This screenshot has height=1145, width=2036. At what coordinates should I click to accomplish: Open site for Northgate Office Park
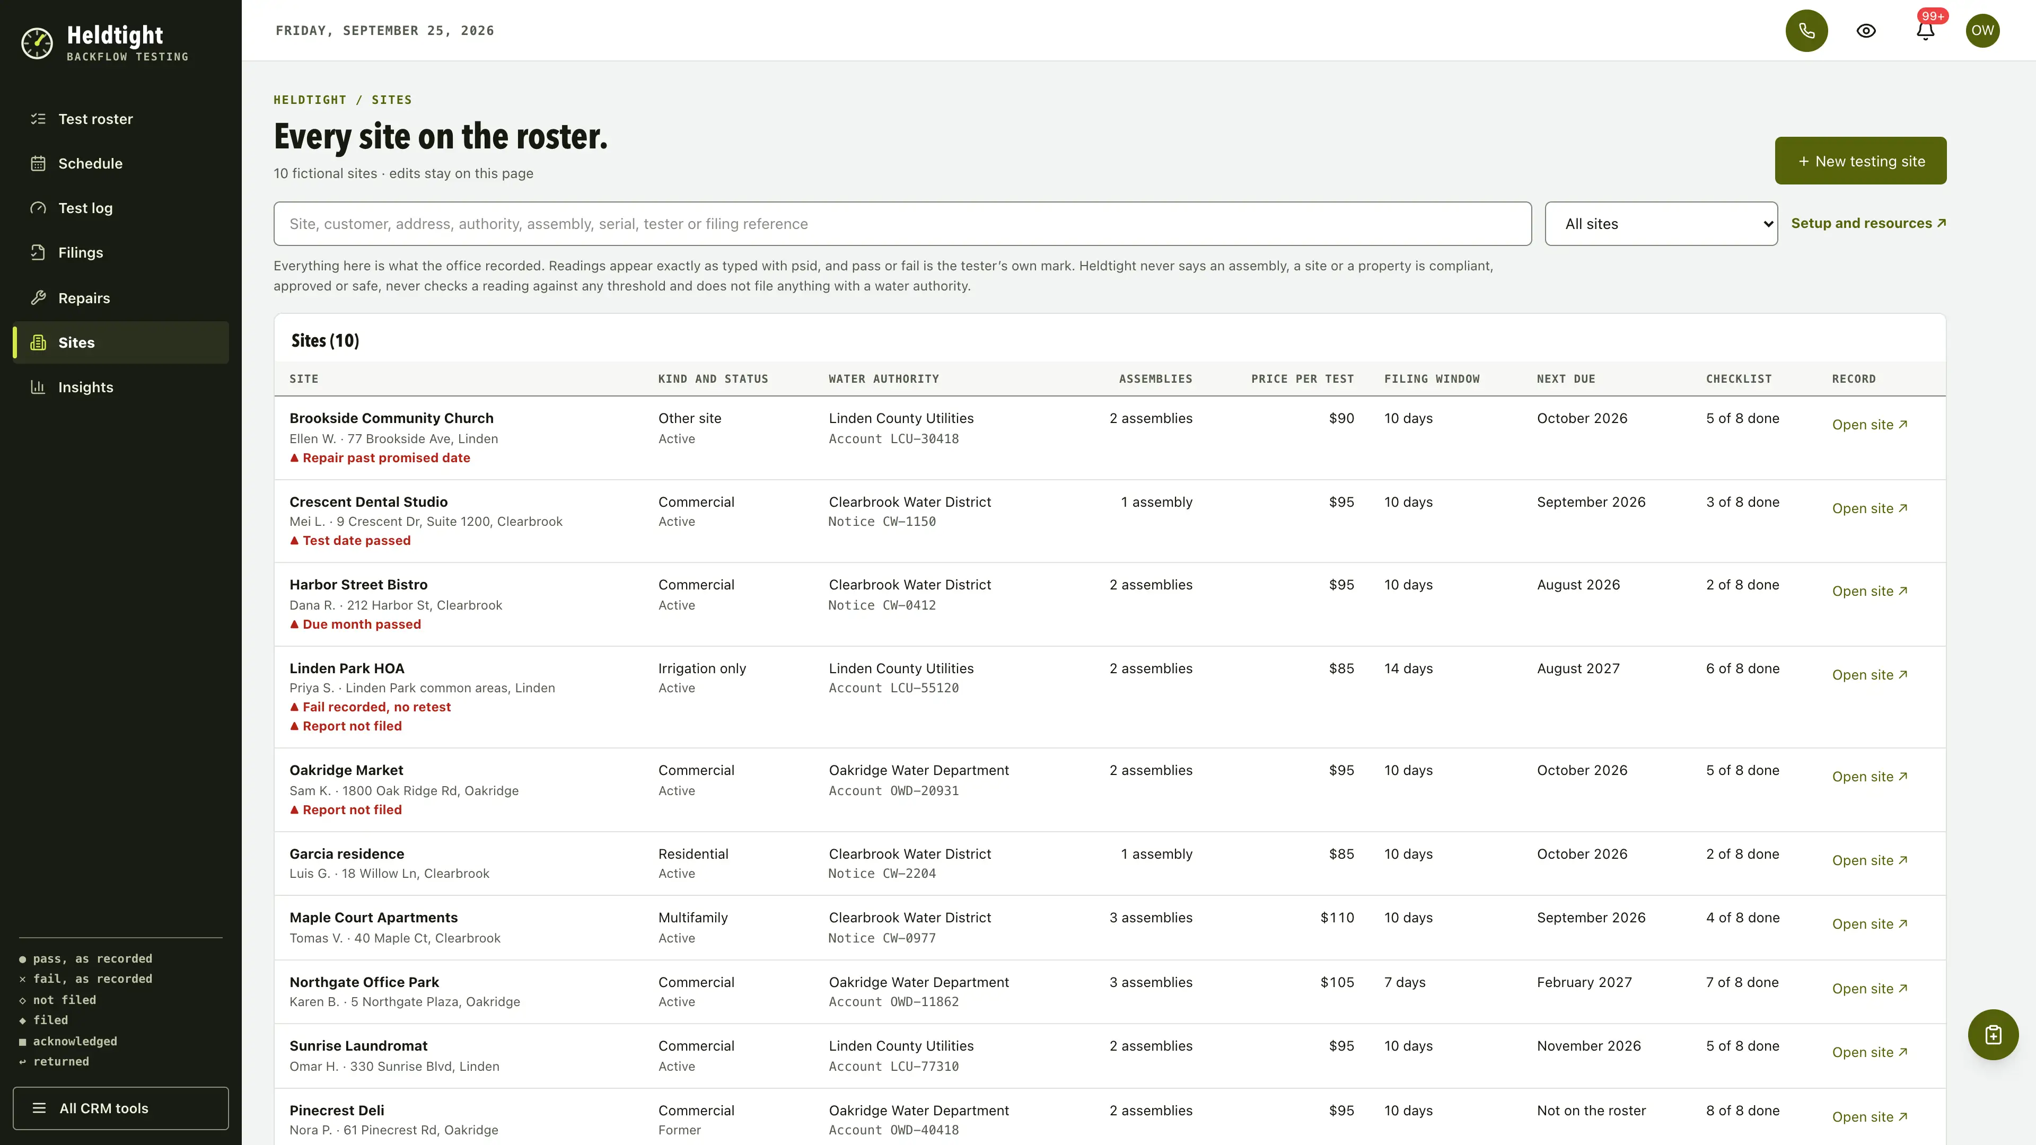tap(1869, 989)
